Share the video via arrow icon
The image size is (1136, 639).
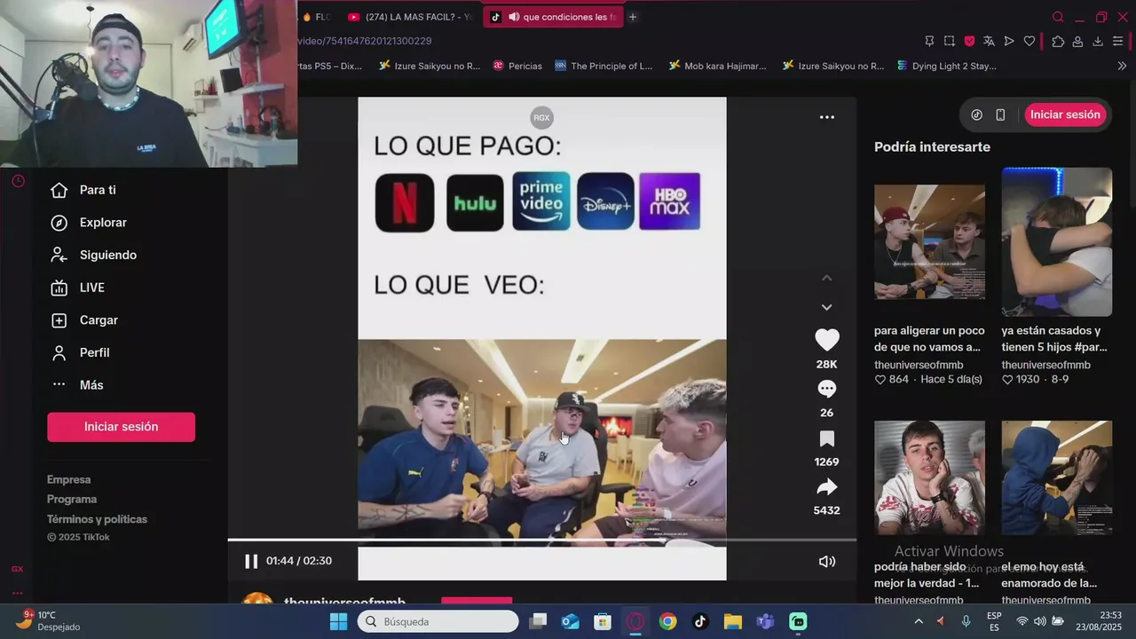pyautogui.click(x=826, y=487)
